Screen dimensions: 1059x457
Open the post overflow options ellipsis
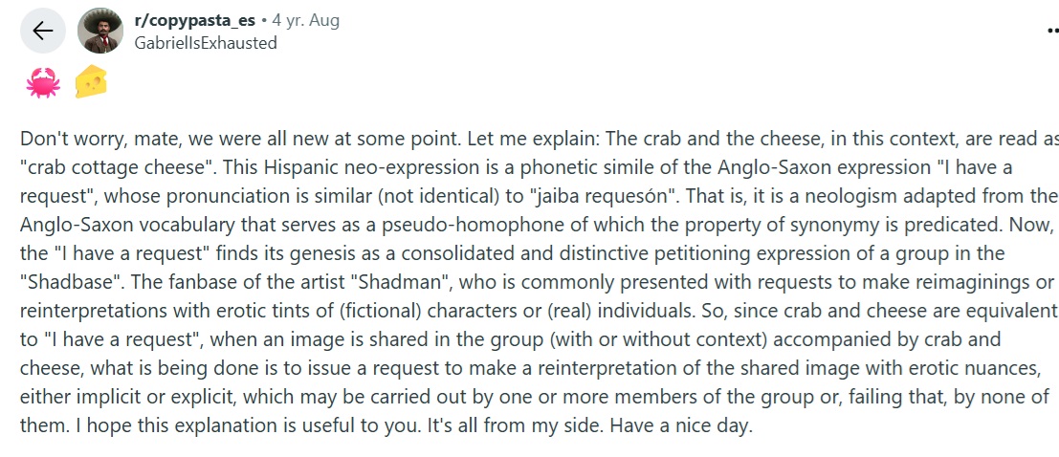[x=1052, y=31]
